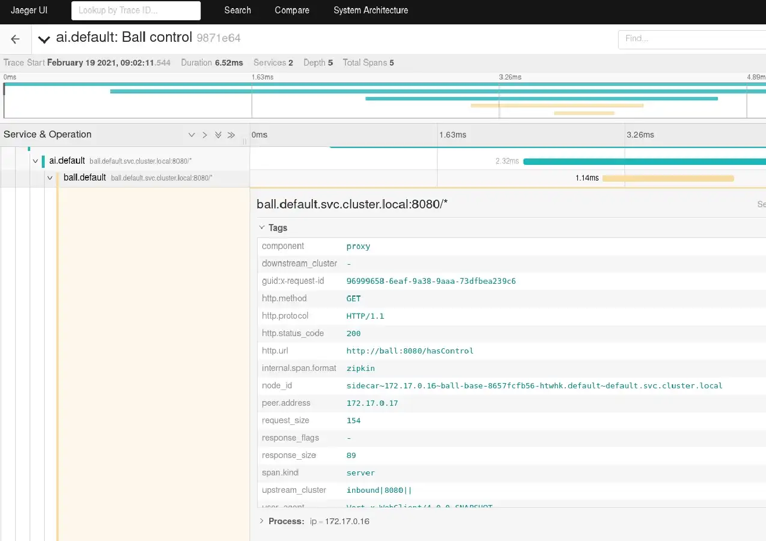Go to System Architecture
The width and height of the screenshot is (766, 541).
[370, 10]
